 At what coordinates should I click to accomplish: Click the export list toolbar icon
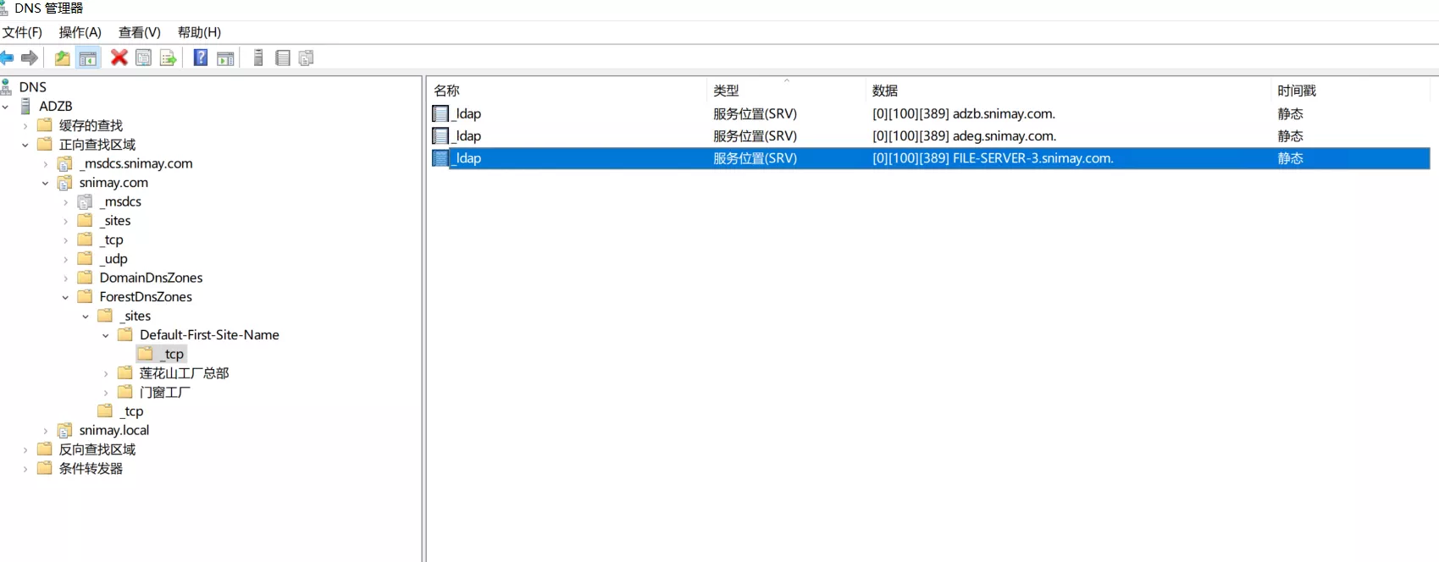[169, 58]
